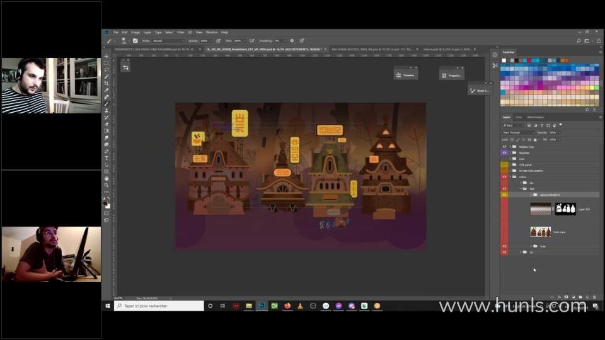Select the Hand tool
Screen dimensions: 605x340
pos(107,178)
